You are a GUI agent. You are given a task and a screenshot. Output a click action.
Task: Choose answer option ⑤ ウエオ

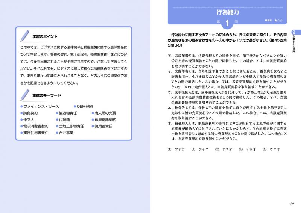(x=271, y=149)
